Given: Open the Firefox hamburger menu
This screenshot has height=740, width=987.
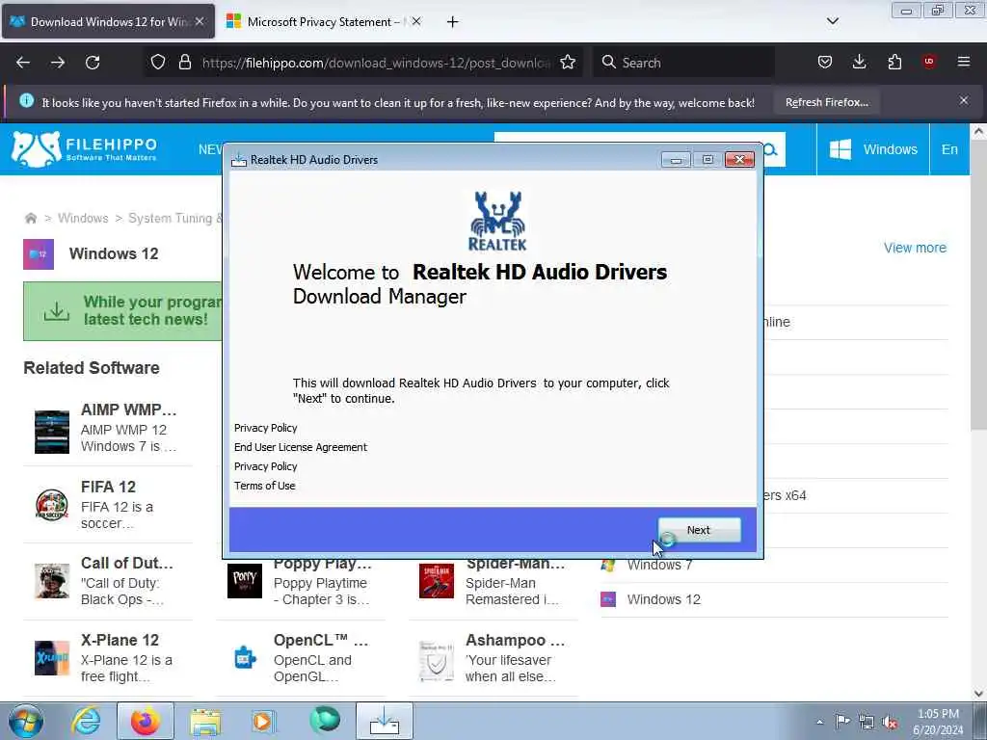Looking at the screenshot, I should (964, 62).
